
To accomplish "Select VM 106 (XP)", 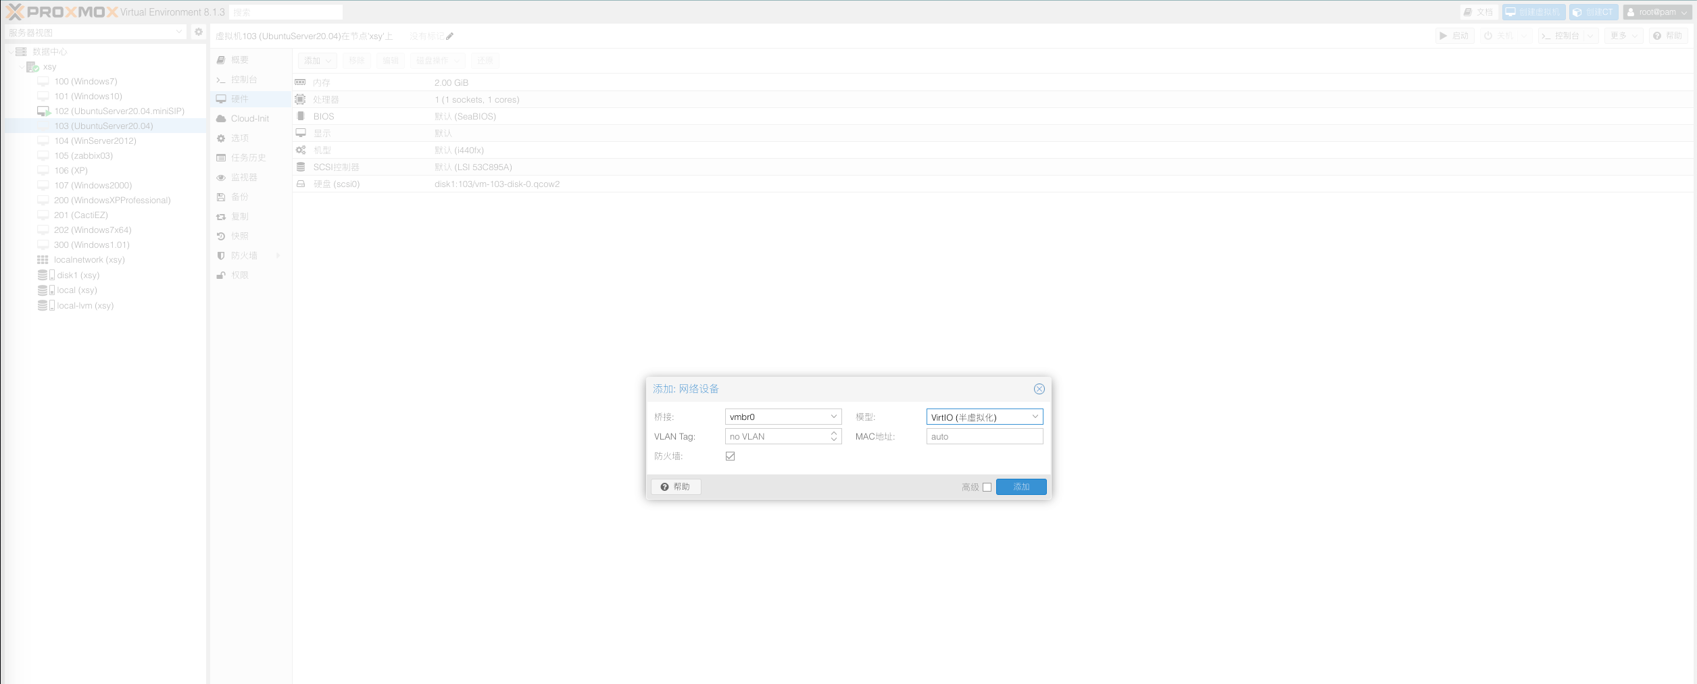I will [71, 170].
